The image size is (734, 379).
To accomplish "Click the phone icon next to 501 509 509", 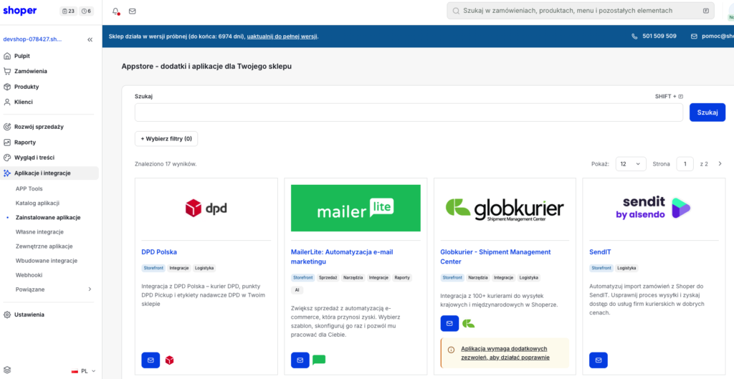I will [x=635, y=36].
